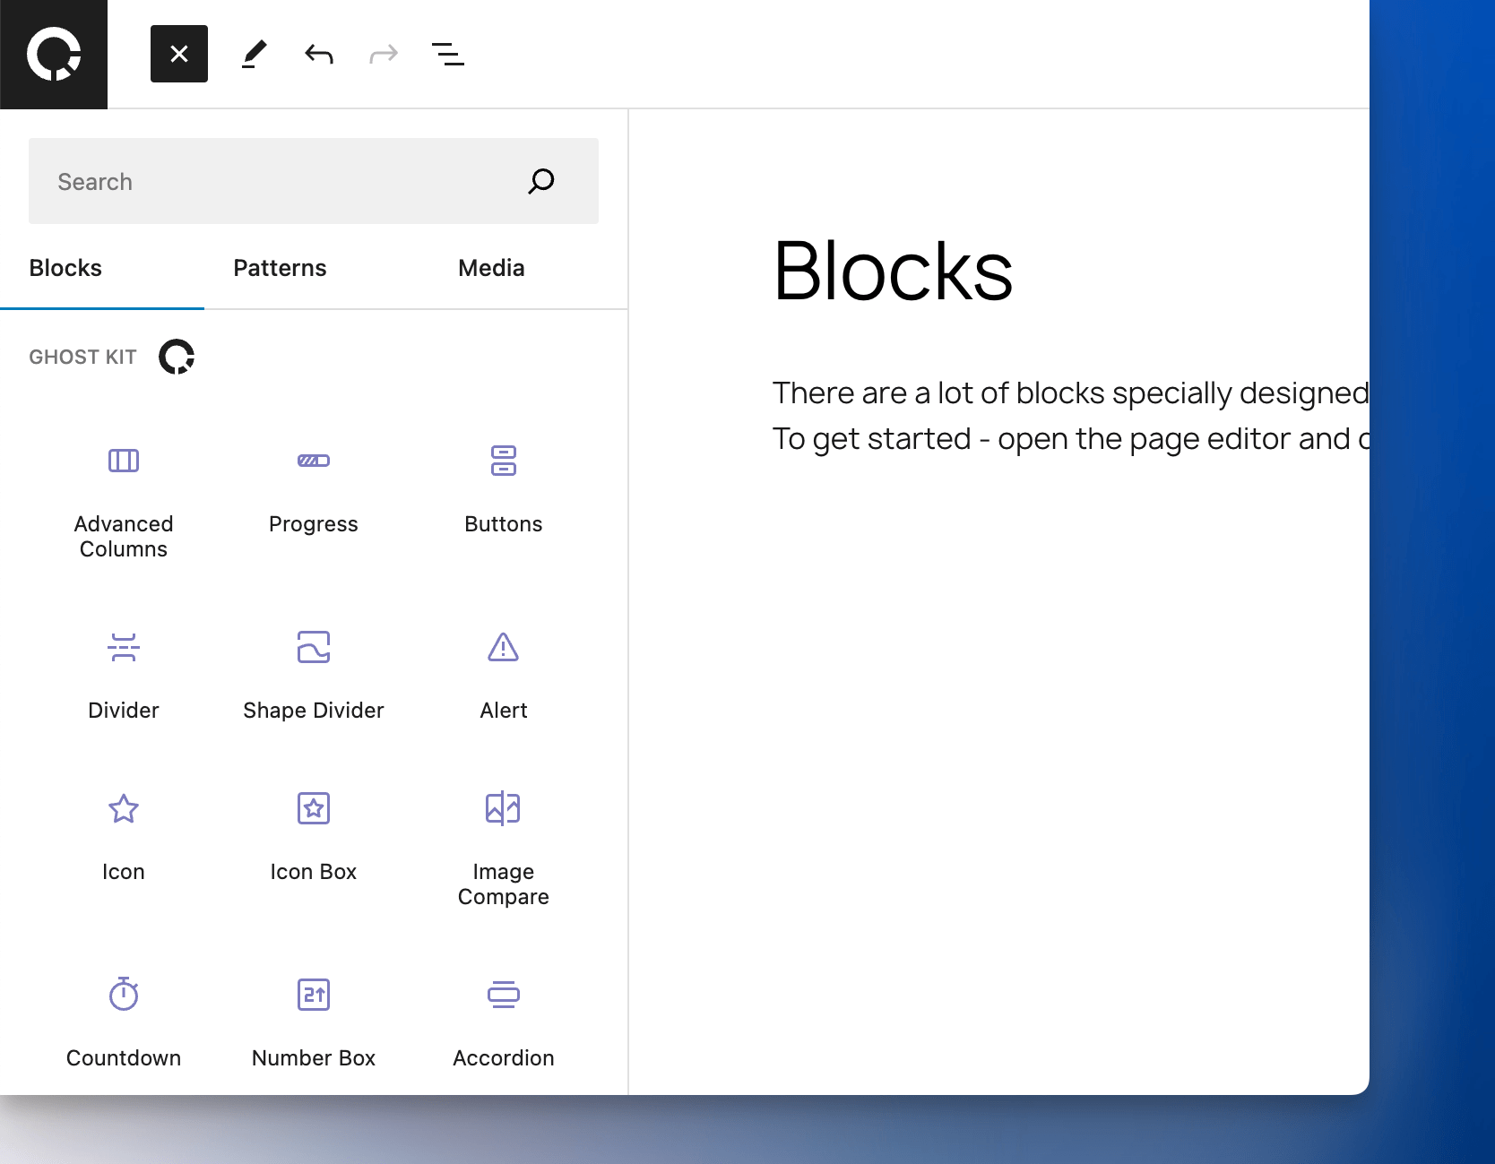Insert the Image Compare block
The height and width of the screenshot is (1164, 1495).
point(504,849)
